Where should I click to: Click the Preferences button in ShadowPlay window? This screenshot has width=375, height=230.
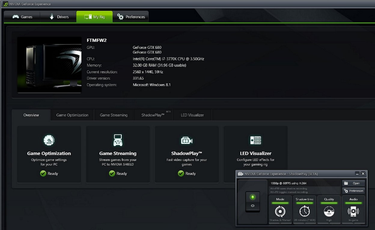point(353,191)
